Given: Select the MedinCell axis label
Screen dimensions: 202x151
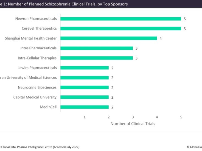Looking at the screenshot, I should (x=48, y=107).
